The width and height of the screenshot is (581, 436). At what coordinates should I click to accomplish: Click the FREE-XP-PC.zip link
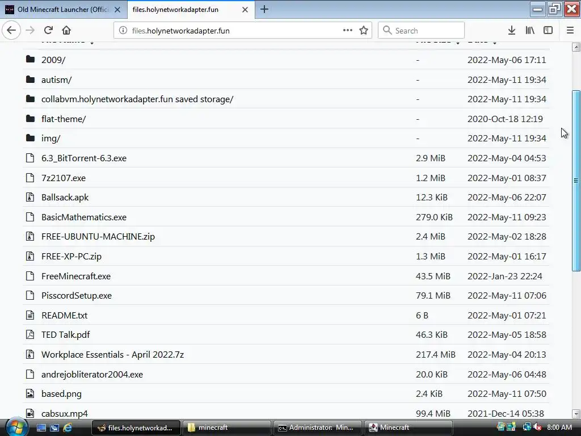(x=71, y=256)
